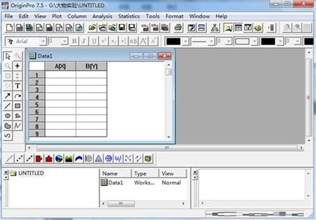Create a Line plot
The image size is (316, 220).
click(x=9, y=159)
